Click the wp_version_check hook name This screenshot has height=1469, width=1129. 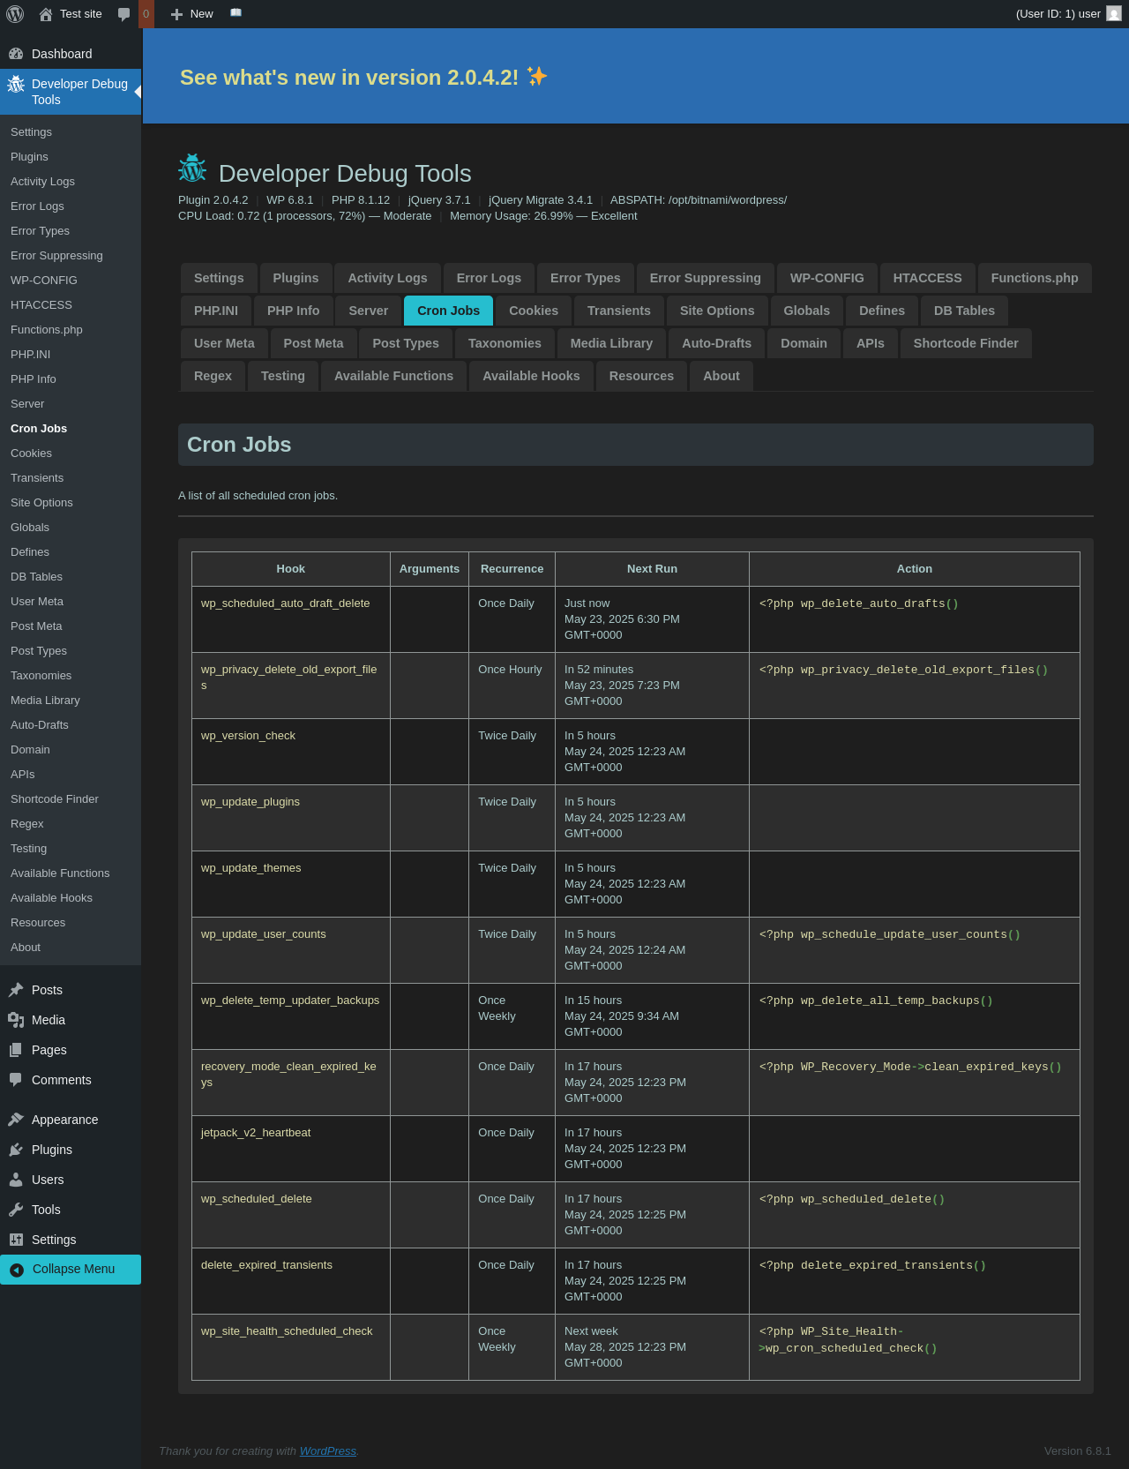248,736
